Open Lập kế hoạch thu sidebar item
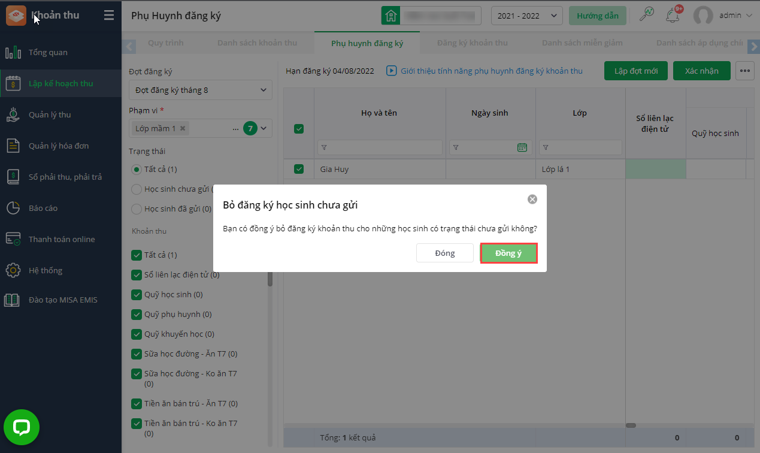The width and height of the screenshot is (760, 453). point(60,84)
